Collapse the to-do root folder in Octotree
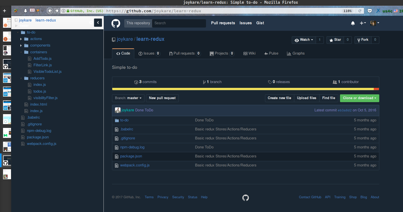403x212 pixels. (x=18, y=33)
